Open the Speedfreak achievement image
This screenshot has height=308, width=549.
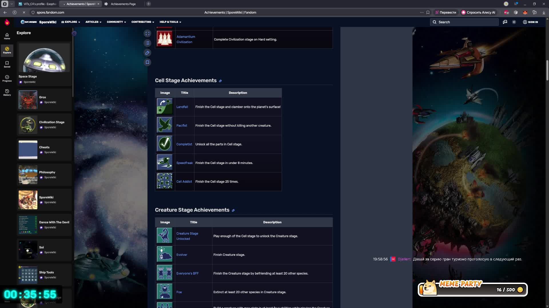click(x=164, y=162)
